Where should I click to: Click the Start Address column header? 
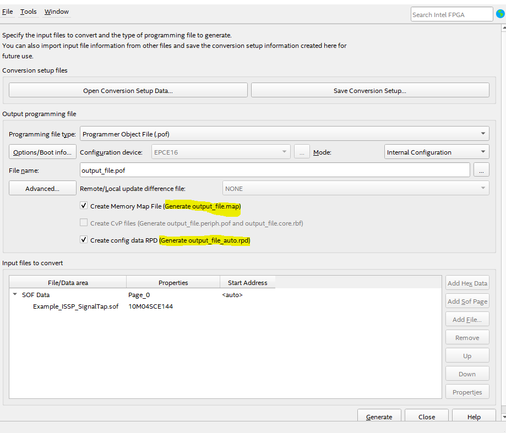click(248, 282)
